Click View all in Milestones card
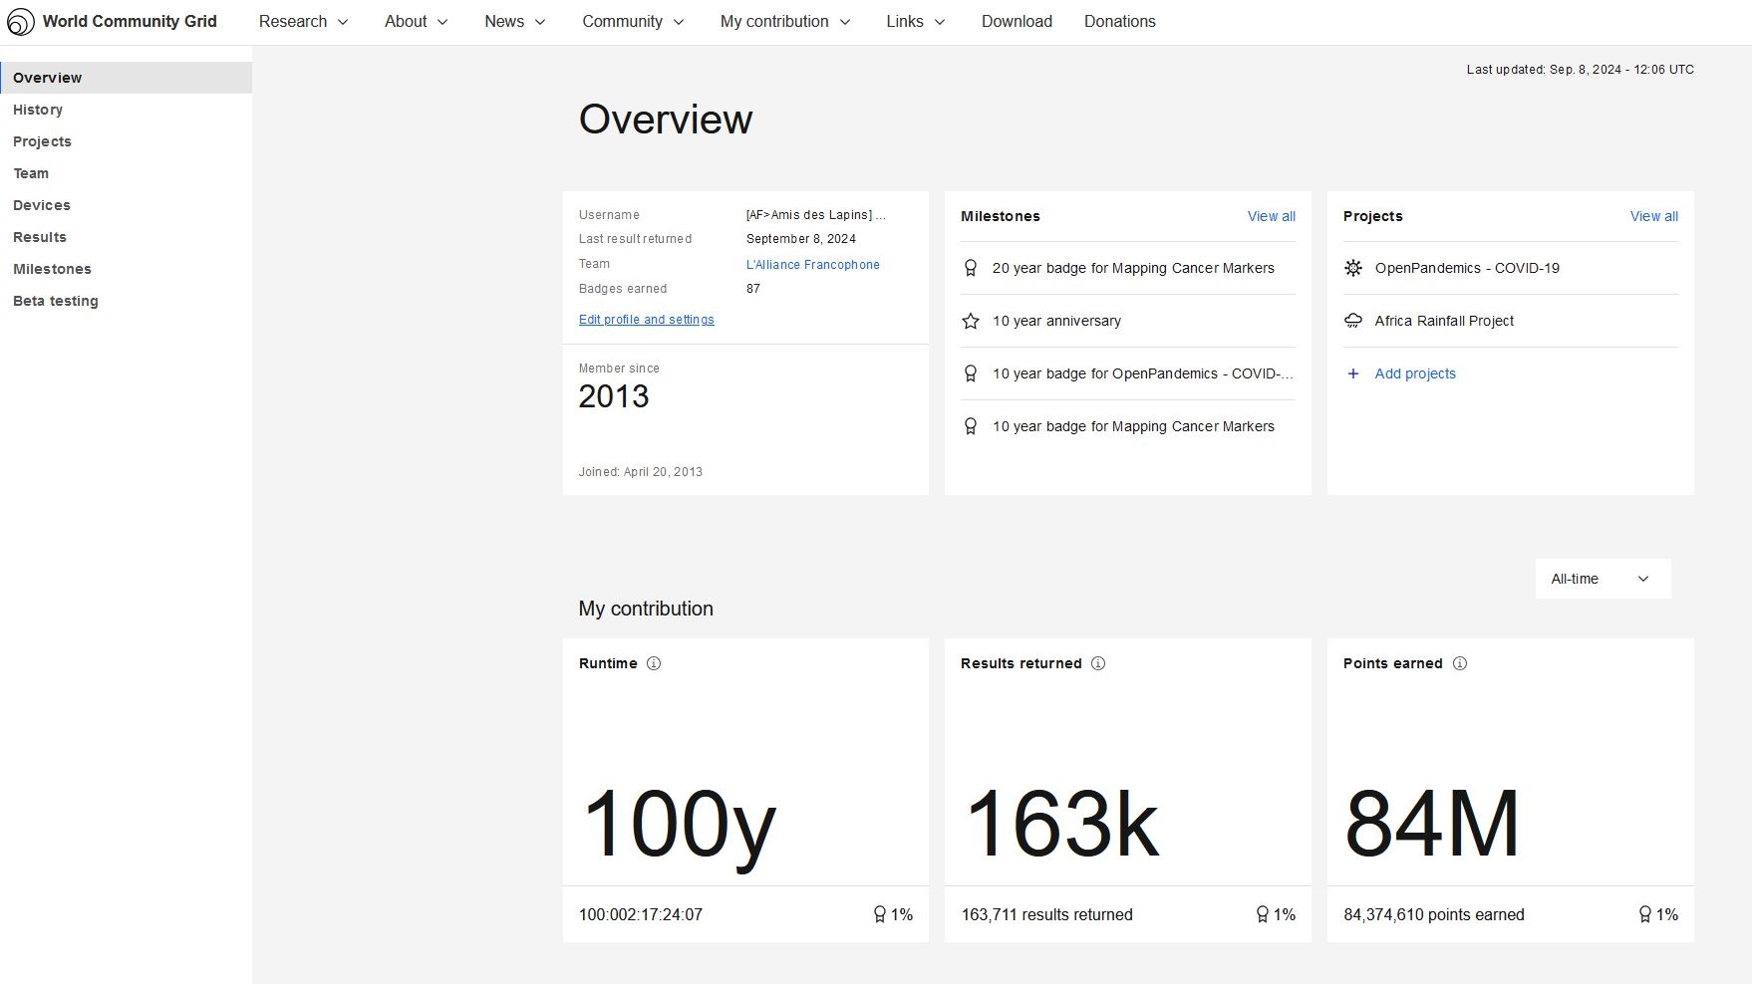The height and width of the screenshot is (984, 1752). (x=1272, y=216)
